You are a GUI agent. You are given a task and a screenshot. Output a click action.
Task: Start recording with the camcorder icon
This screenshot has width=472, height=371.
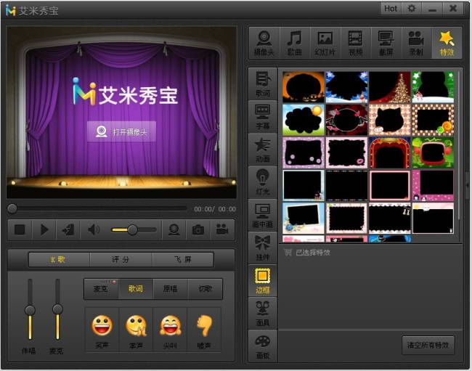tap(222, 230)
